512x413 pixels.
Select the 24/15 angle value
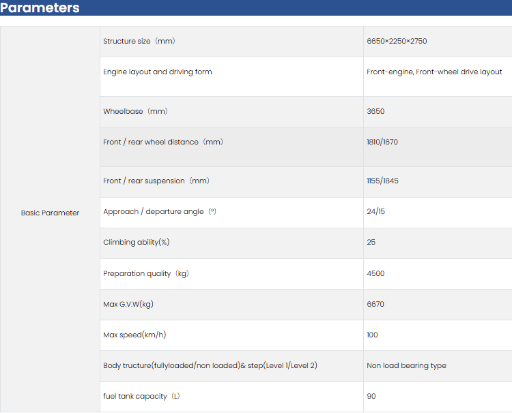point(374,211)
